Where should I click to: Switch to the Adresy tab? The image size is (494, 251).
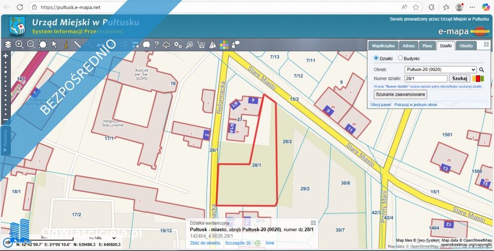tap(409, 46)
